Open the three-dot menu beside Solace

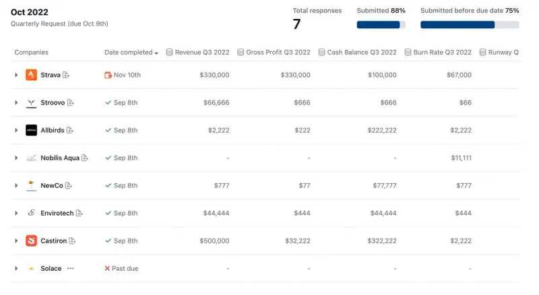71,269
